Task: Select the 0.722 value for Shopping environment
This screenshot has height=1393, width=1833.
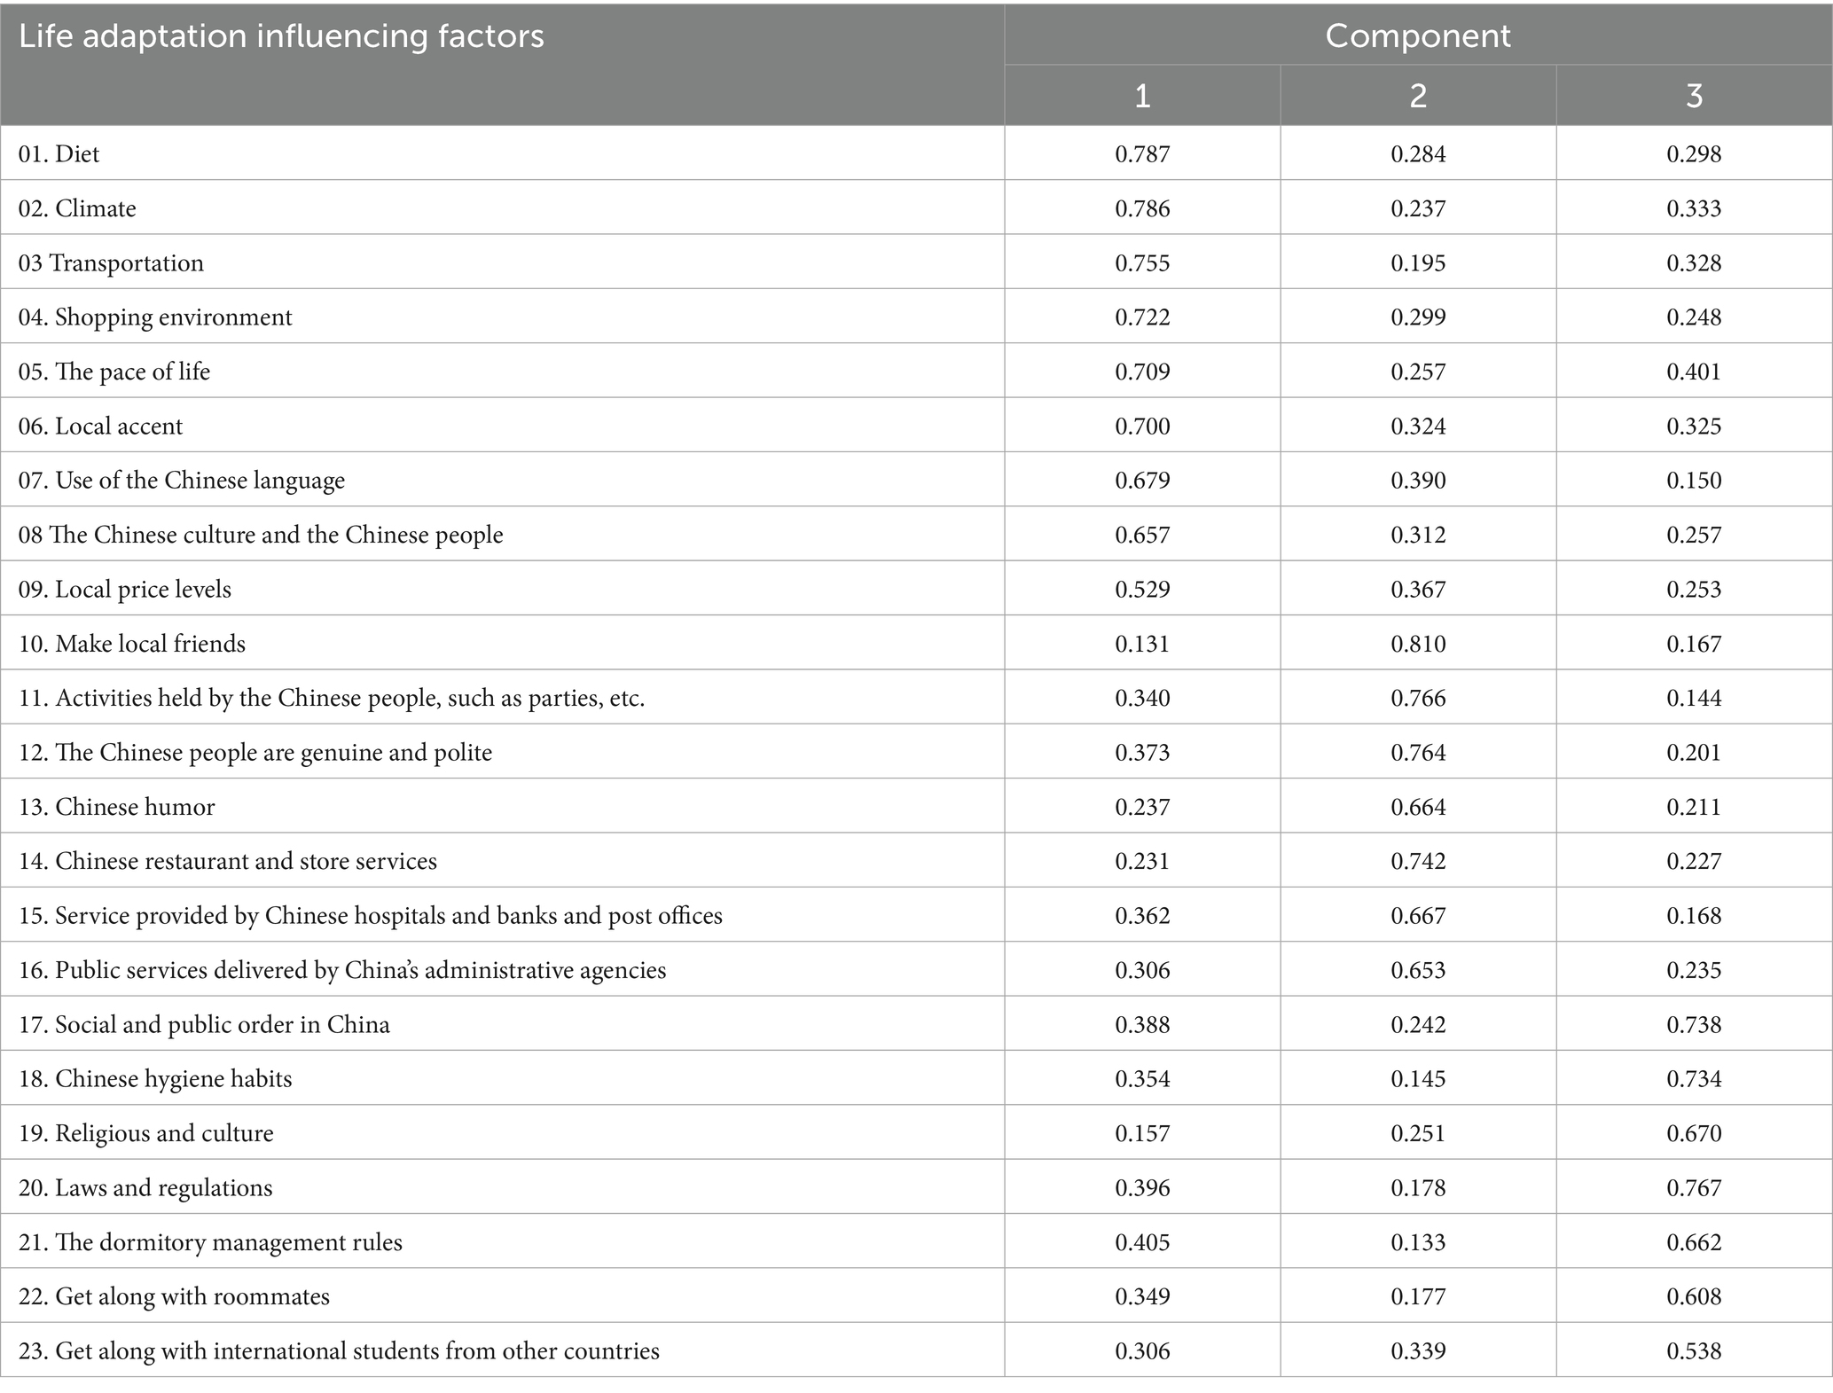Action: pyautogui.click(x=1142, y=317)
